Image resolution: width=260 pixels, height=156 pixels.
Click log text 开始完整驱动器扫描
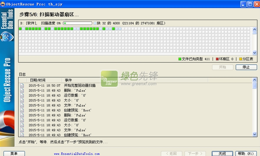[x=80, y=85]
